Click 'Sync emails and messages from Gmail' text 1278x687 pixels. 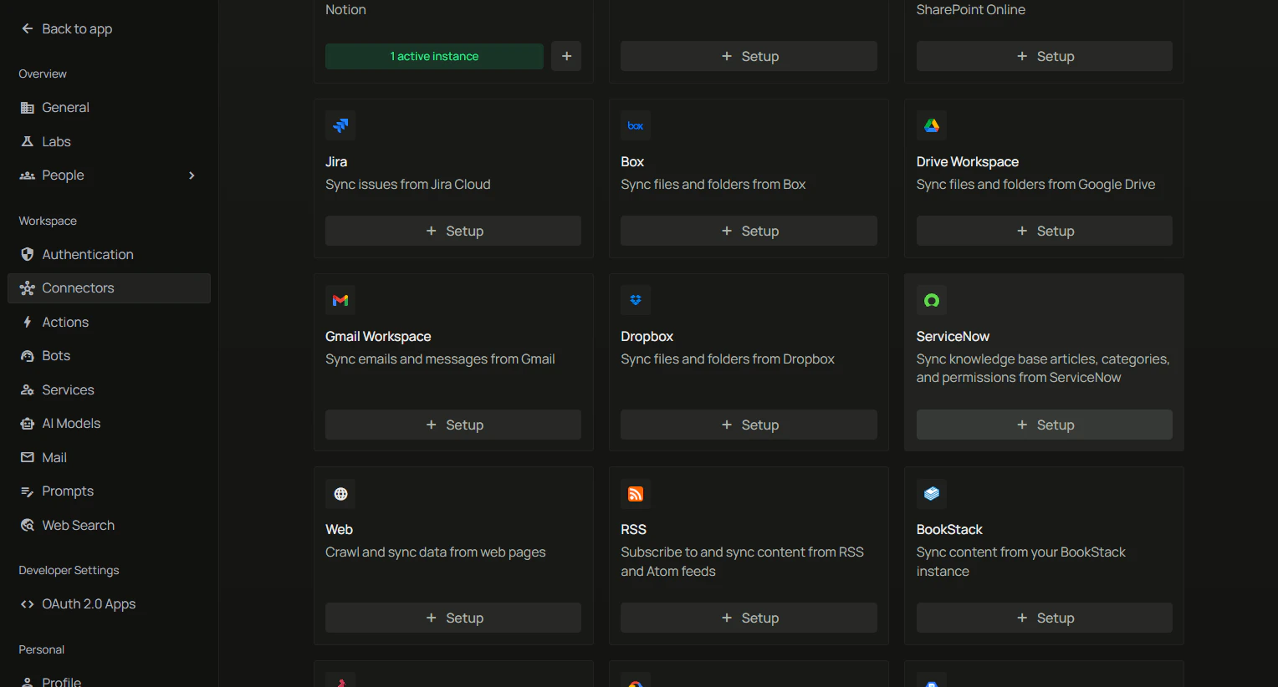coord(440,359)
